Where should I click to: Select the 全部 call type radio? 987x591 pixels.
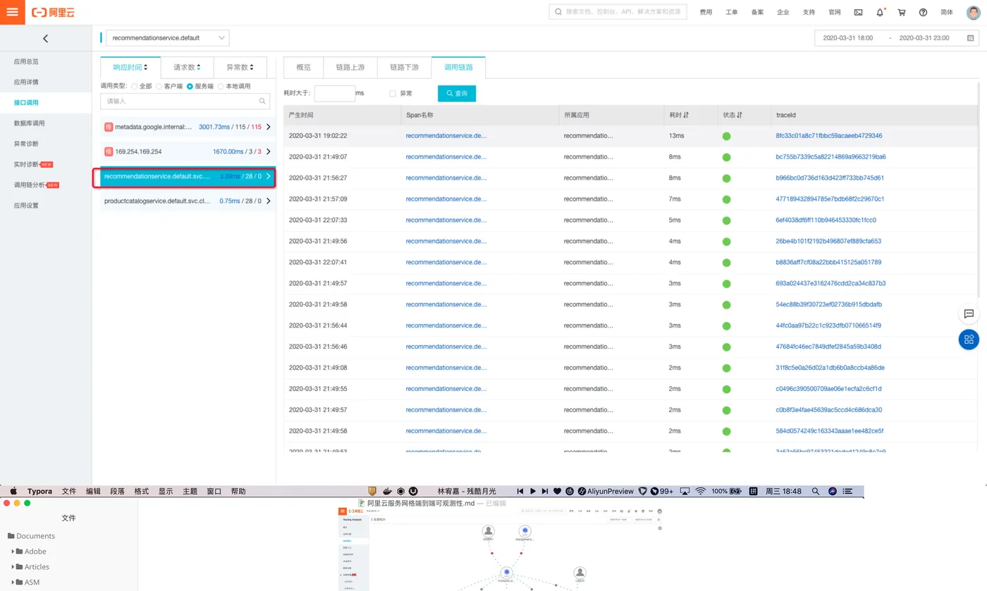(x=135, y=86)
